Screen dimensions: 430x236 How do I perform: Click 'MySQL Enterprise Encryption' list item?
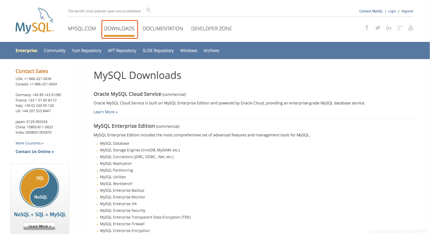[125, 231]
